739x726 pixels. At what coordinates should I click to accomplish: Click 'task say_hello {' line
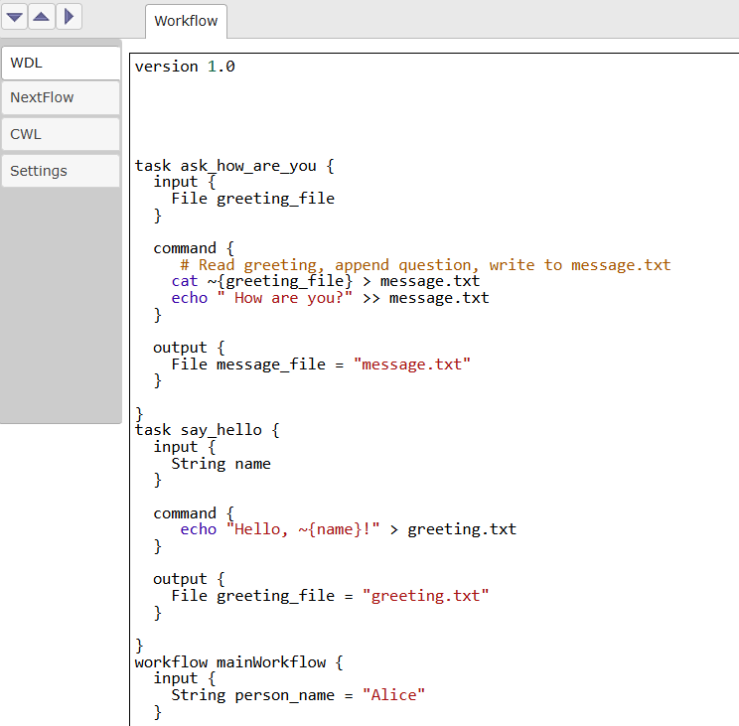[x=208, y=430]
